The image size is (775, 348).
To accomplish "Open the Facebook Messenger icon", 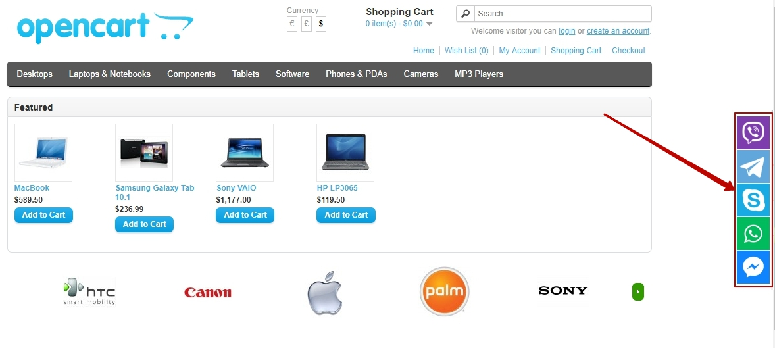I will tap(753, 268).
